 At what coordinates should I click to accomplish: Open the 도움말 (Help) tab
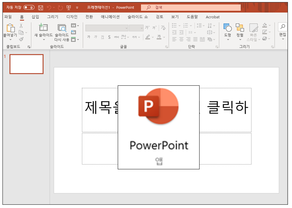tap(192, 17)
